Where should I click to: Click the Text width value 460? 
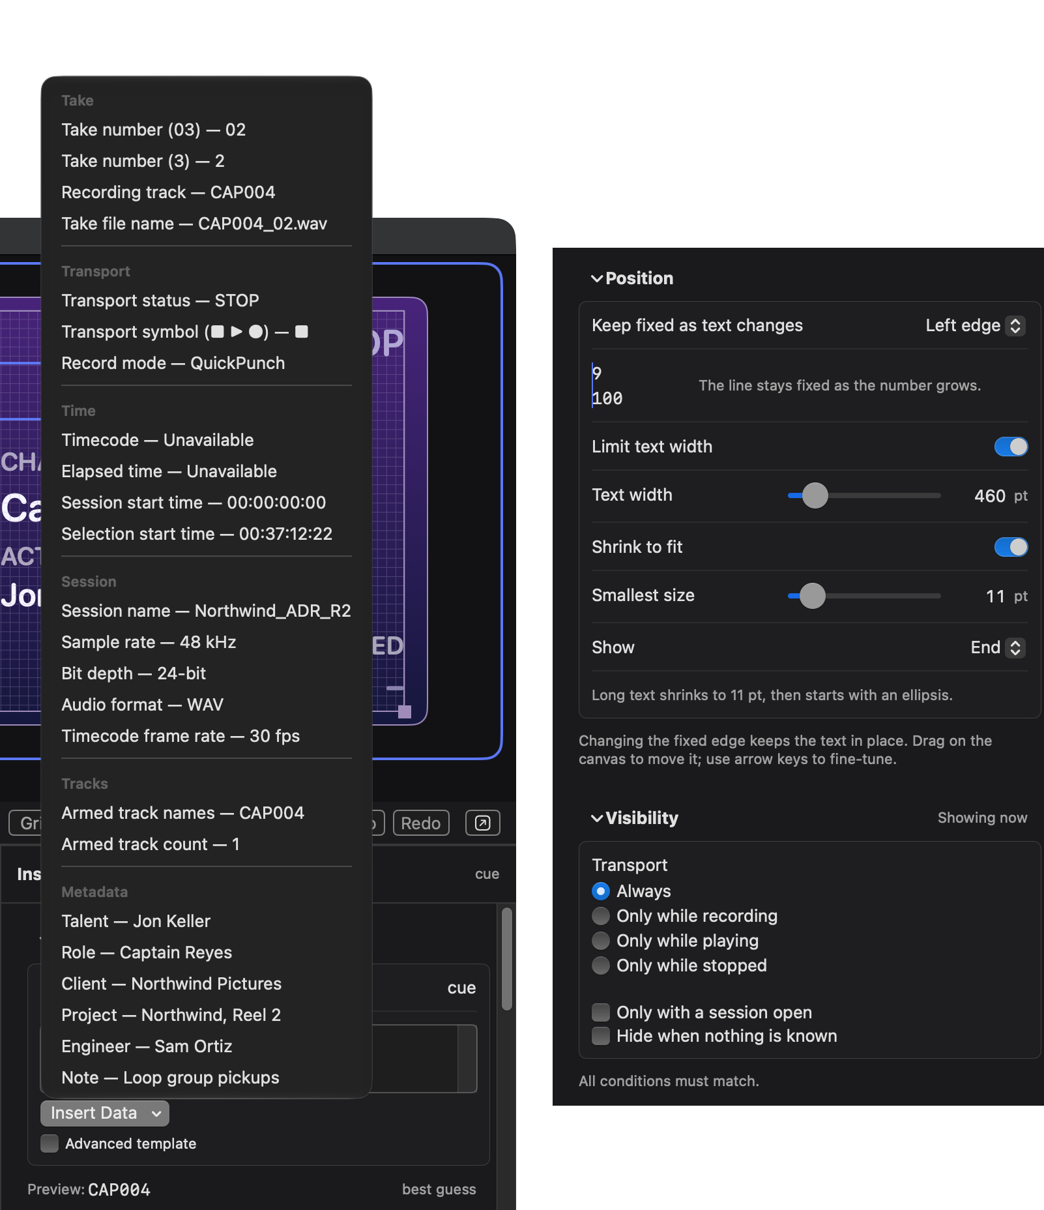[990, 496]
